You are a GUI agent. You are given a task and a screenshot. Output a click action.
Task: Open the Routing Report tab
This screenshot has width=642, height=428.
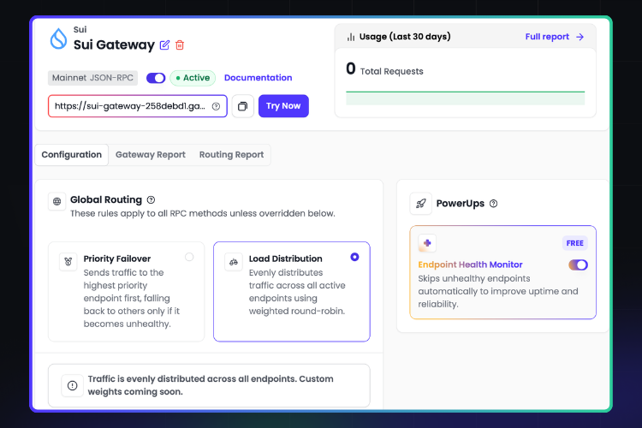coord(231,155)
